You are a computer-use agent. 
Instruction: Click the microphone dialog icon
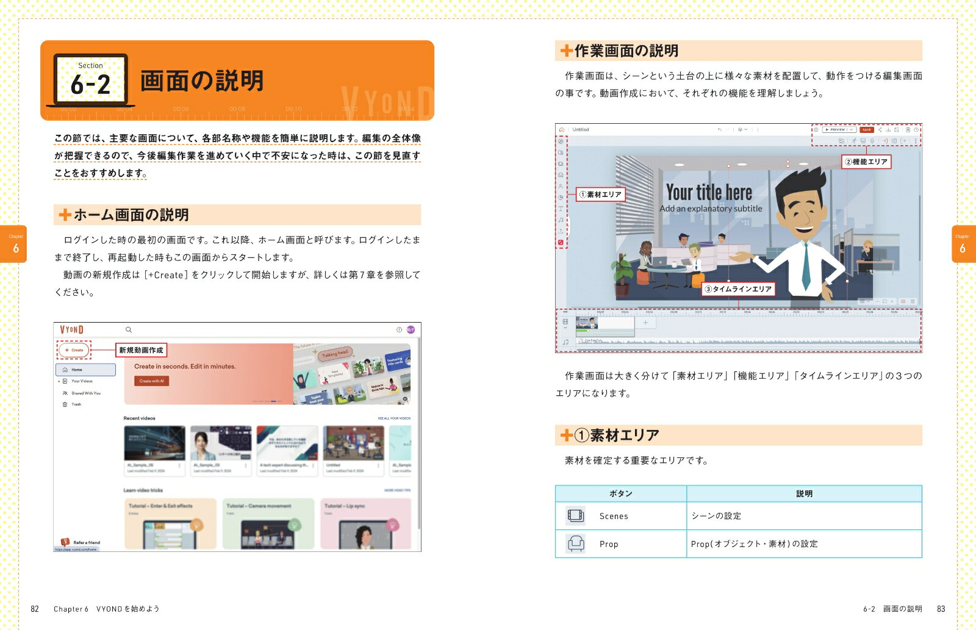(872, 141)
